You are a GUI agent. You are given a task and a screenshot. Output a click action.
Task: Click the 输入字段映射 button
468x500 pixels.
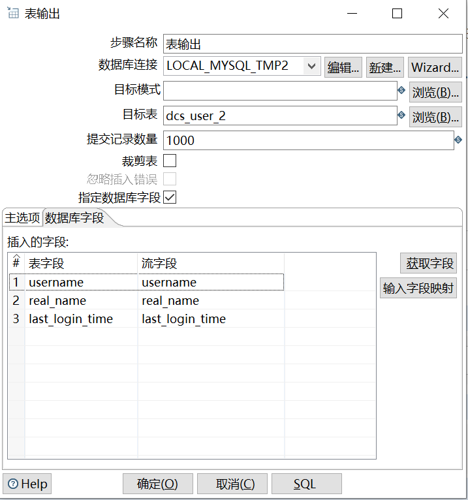(418, 289)
